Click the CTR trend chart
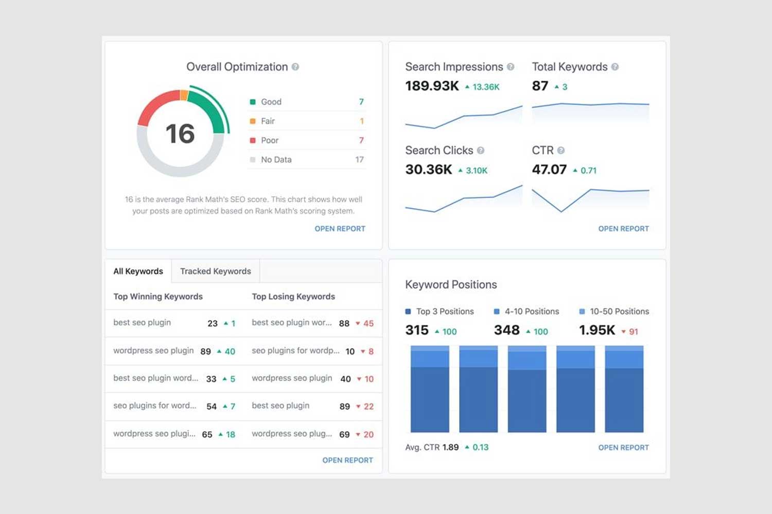This screenshot has width=772, height=514. click(x=590, y=200)
